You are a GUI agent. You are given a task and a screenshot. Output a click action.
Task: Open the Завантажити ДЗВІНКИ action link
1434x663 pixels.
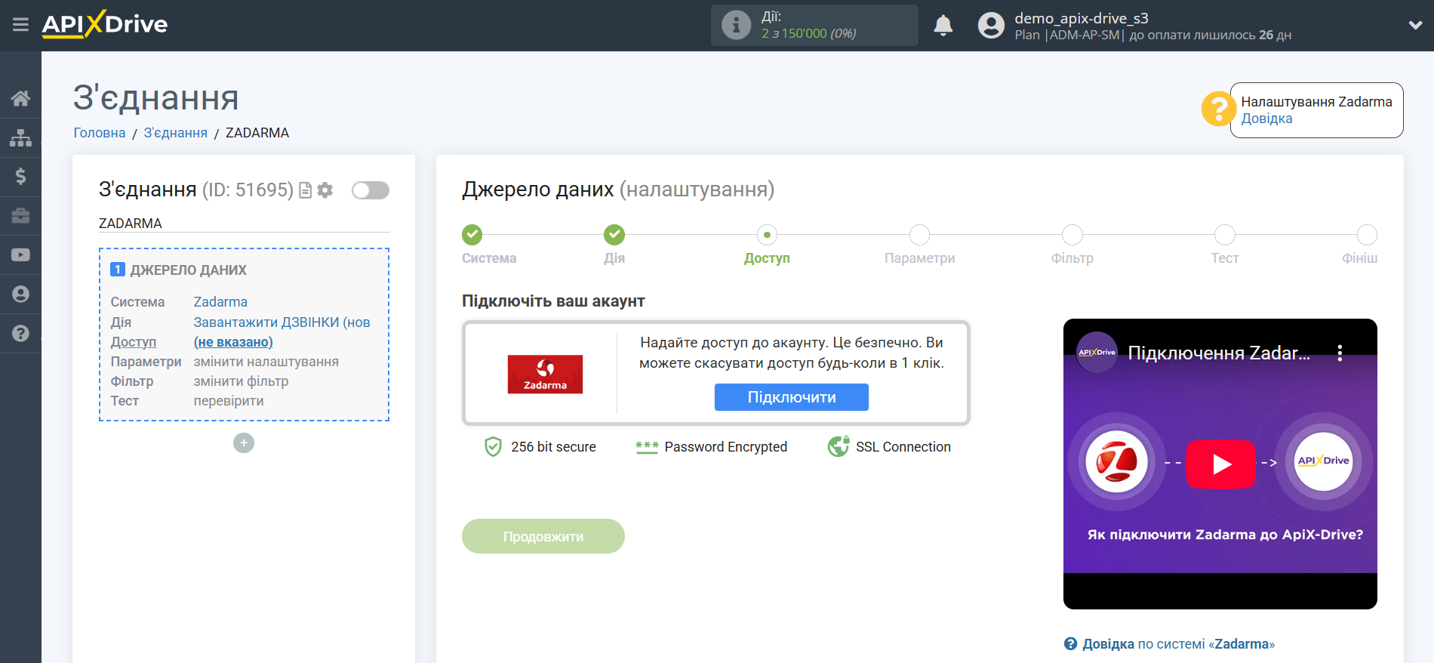click(282, 322)
